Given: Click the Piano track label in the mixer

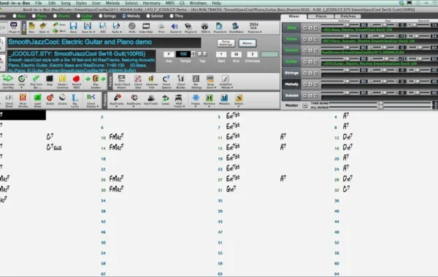Looking at the screenshot, I should point(291,39).
